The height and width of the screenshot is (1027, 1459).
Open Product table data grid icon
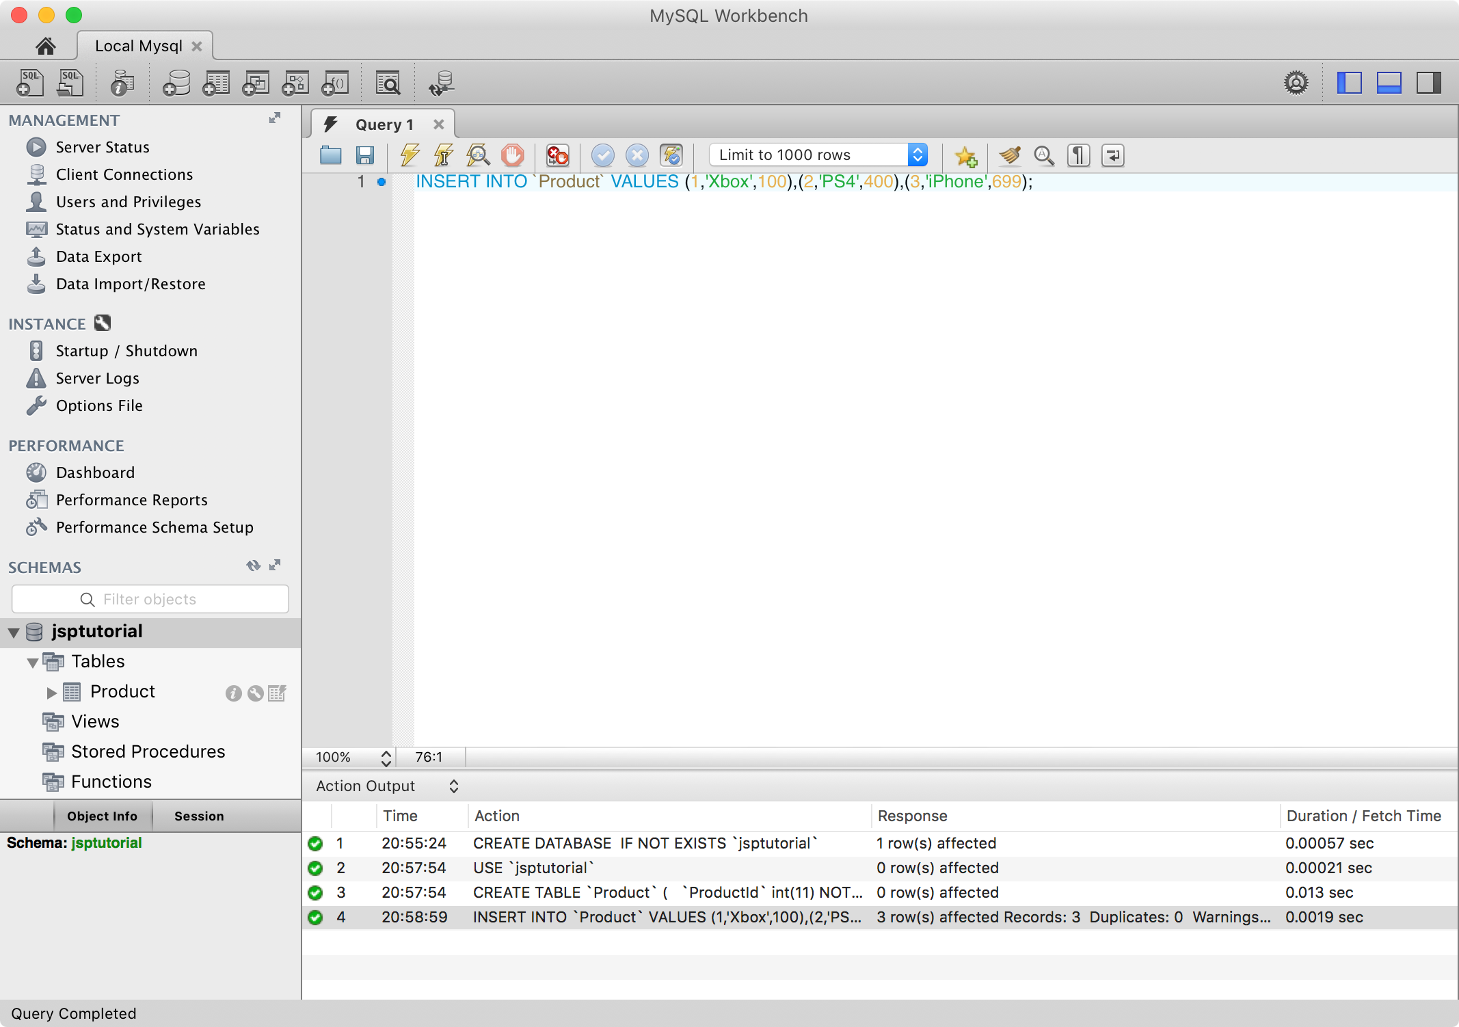tap(277, 693)
